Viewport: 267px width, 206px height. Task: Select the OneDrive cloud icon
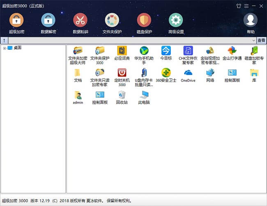pos(188,76)
